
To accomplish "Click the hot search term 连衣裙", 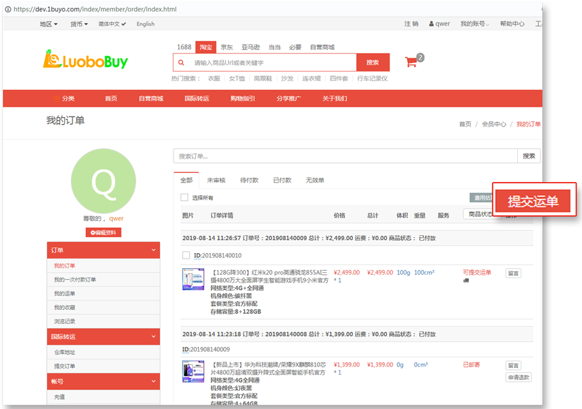I will coord(311,78).
